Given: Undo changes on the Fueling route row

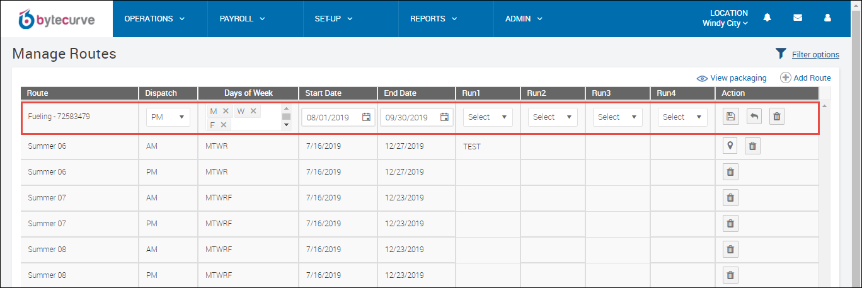Looking at the screenshot, I should [x=754, y=117].
